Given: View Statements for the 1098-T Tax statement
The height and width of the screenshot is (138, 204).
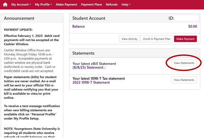Looking at the screenshot, I should (184, 80).
